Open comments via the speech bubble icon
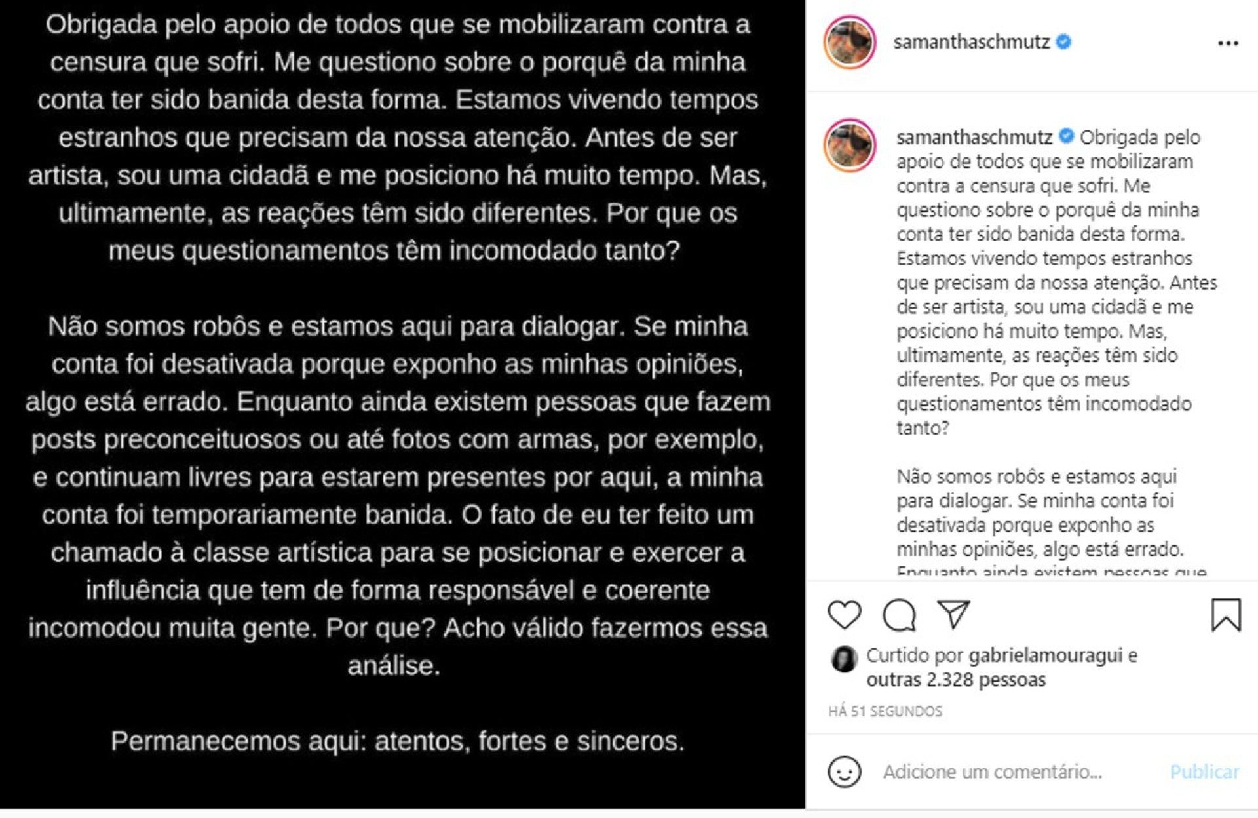The image size is (1258, 818). coord(899,615)
